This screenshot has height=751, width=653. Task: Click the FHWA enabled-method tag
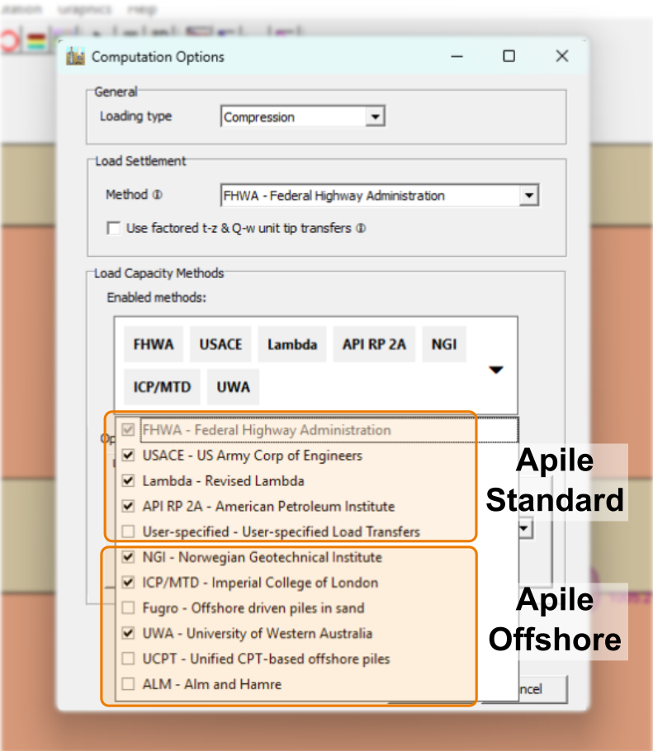[154, 344]
